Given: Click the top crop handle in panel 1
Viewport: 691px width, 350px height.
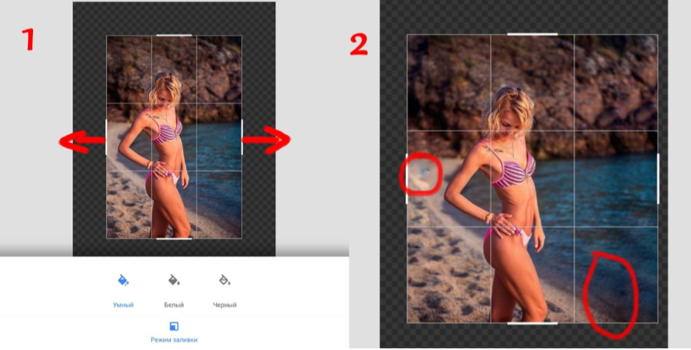Looking at the screenshot, I should pos(174,35).
